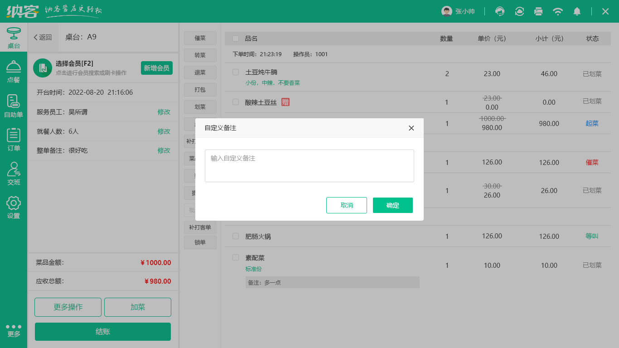Image resolution: width=619 pixels, height=348 pixels.
Task: Open the notification bell
Action: pyautogui.click(x=577, y=11)
